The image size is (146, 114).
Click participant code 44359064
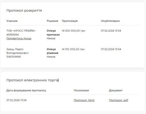(x=12, y=35)
